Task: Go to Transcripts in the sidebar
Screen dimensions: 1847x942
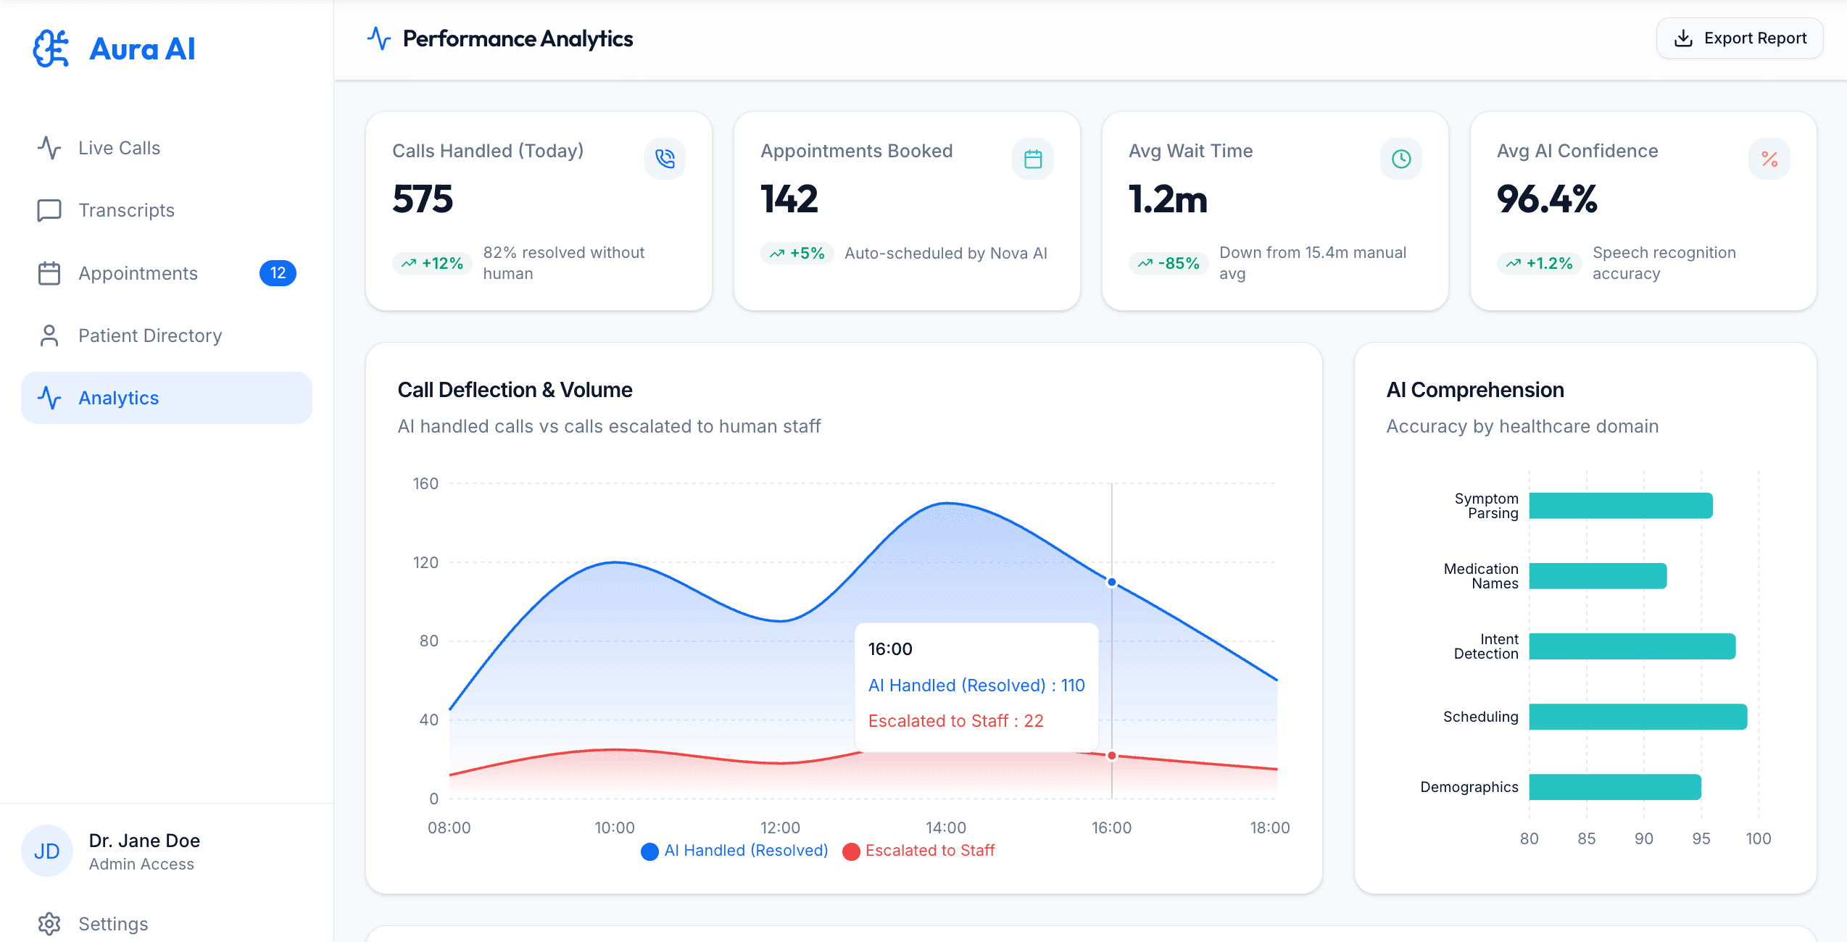Action: [x=126, y=210]
